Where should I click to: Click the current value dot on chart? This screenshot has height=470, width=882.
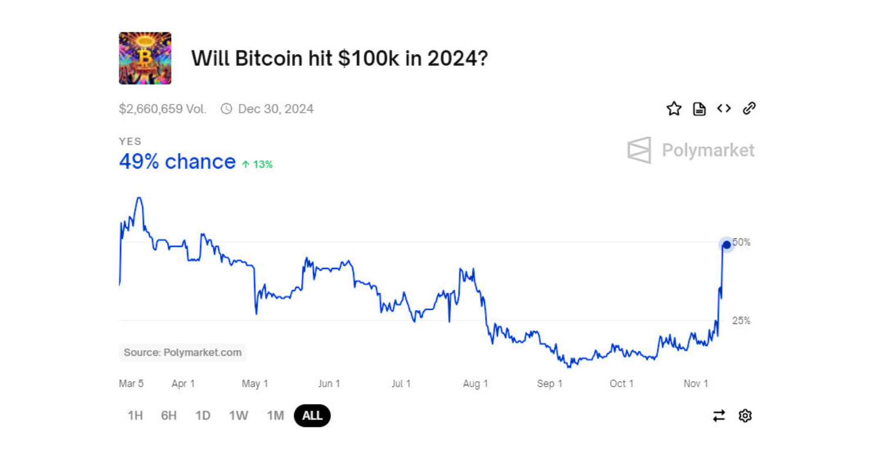click(x=726, y=244)
